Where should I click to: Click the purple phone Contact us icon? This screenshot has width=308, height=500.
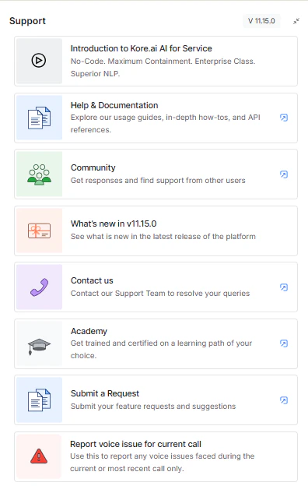tap(39, 287)
